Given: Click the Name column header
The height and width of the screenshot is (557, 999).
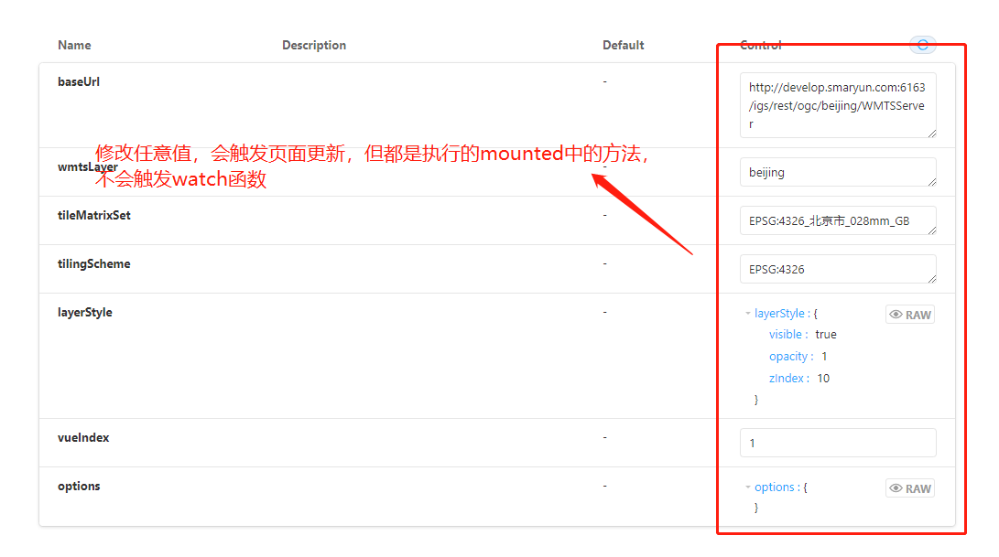Looking at the screenshot, I should (x=74, y=45).
